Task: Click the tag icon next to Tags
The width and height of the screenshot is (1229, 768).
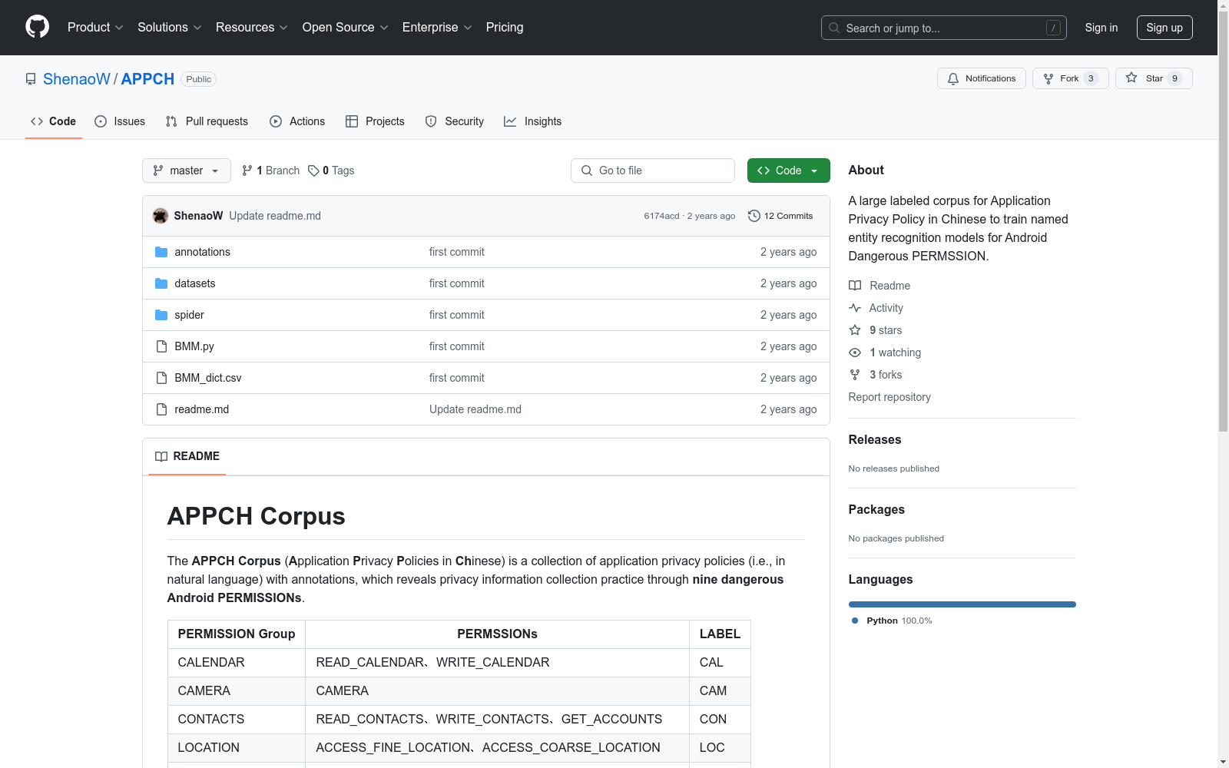Action: pos(313,170)
